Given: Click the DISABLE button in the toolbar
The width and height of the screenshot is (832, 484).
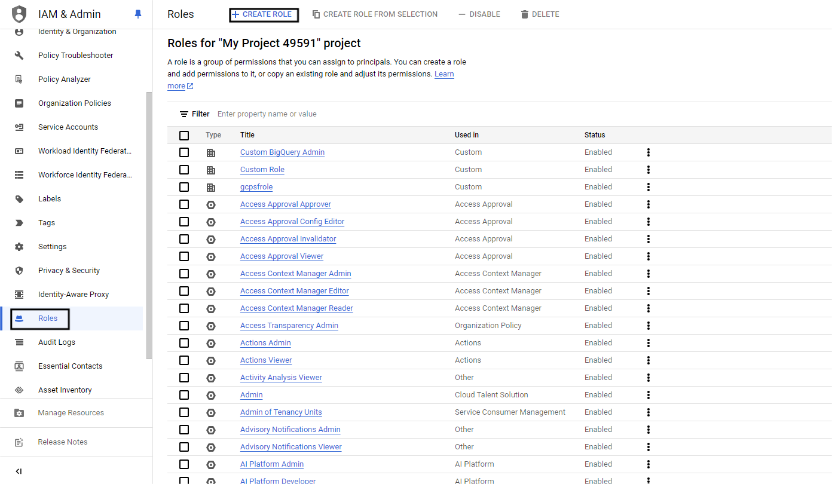Looking at the screenshot, I should click(x=479, y=14).
